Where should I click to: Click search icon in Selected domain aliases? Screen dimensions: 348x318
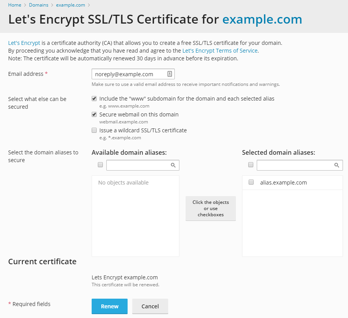click(337, 165)
